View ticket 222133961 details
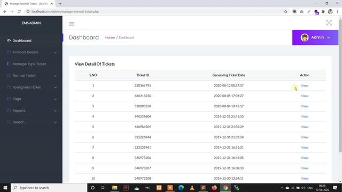Image resolution: width=342 pixels, height=192 pixels. tap(305, 147)
